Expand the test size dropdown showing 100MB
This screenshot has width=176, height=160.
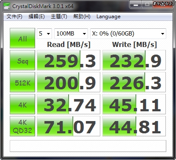click(71, 33)
